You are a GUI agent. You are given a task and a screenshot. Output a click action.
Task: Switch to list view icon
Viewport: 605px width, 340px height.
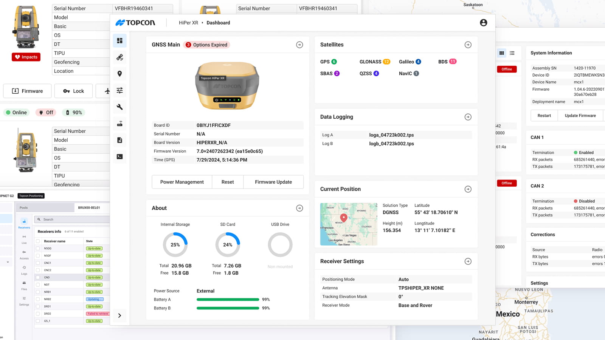pyautogui.click(x=512, y=53)
